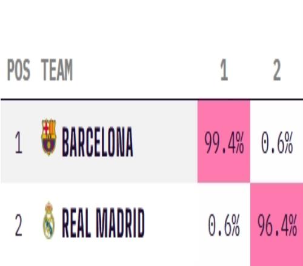Click the percent sign in 96.4%
Viewport: 303px width, 266px height.
coord(292,225)
